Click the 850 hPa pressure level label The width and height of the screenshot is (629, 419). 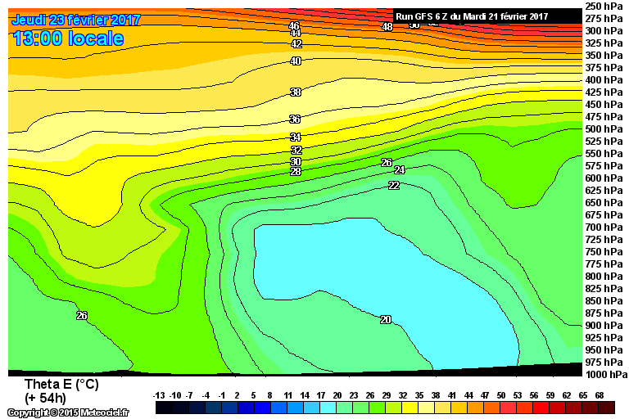[604, 301]
